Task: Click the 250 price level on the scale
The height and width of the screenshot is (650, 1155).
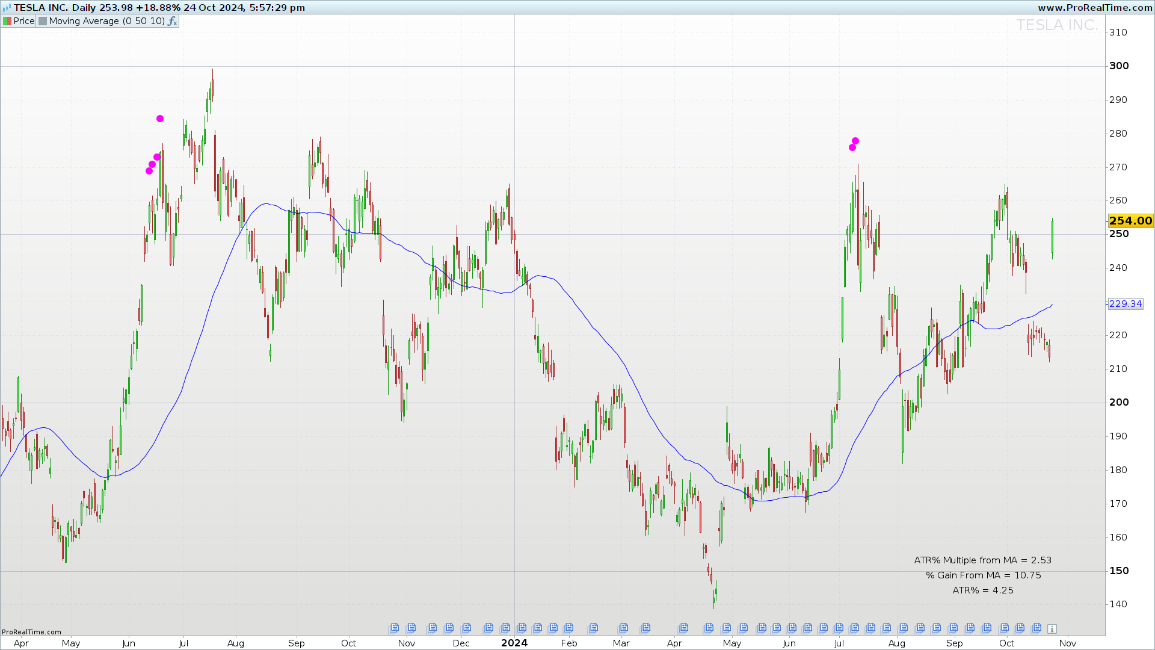Action: click(x=1119, y=234)
